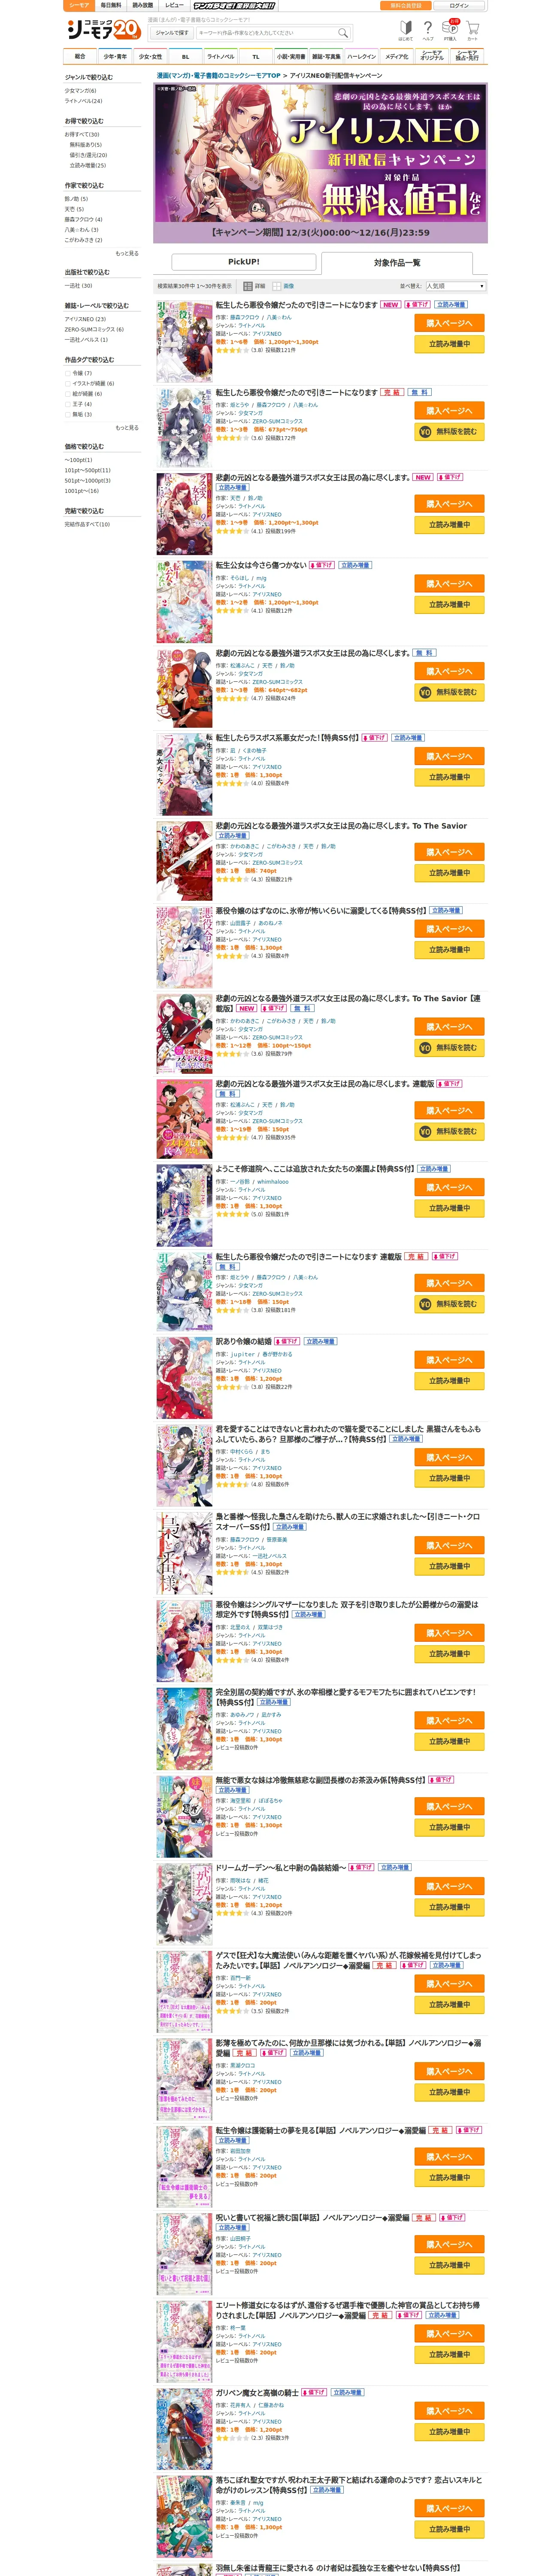Image resolution: width=551 pixels, height=2576 pixels.
Task: Check the イラストが綺麗 (6) tag checkbox
Action: click(x=68, y=383)
